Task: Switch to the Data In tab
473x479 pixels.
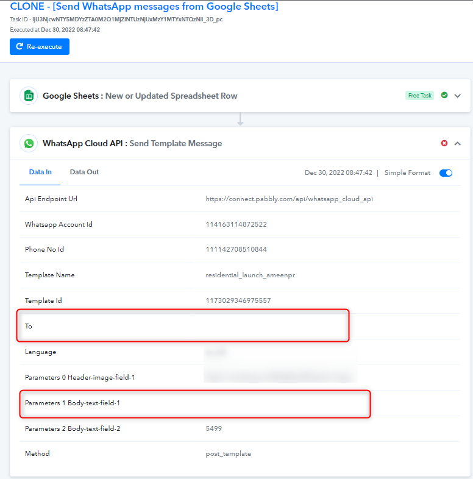Action: click(x=40, y=172)
